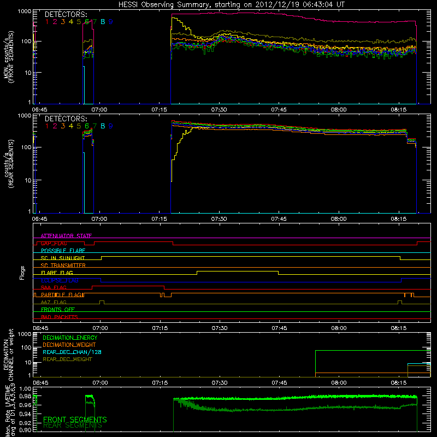Select detector 4 in front segments legend
Image resolution: width=437 pixels, height=437 pixels.
71,22
